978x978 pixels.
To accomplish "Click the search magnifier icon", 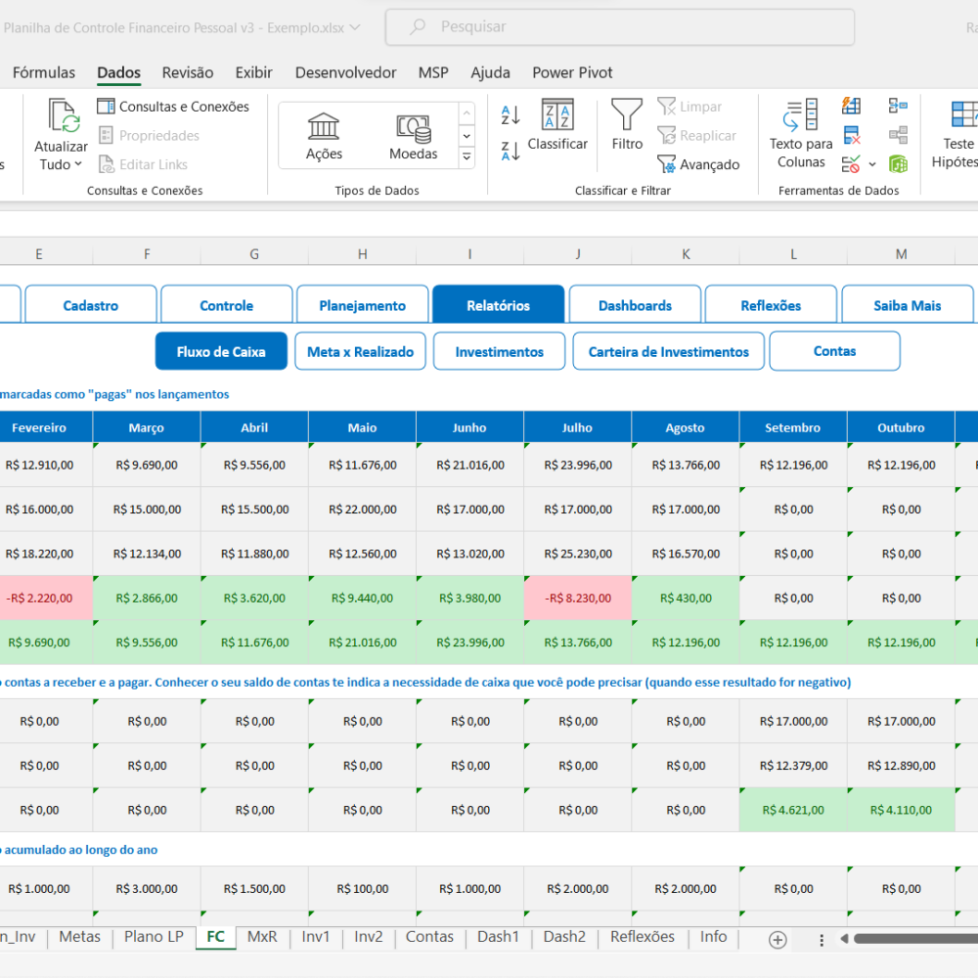I will point(418,26).
